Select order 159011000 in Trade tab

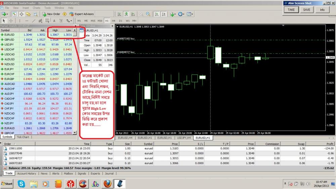pyautogui.click(x=168, y=148)
